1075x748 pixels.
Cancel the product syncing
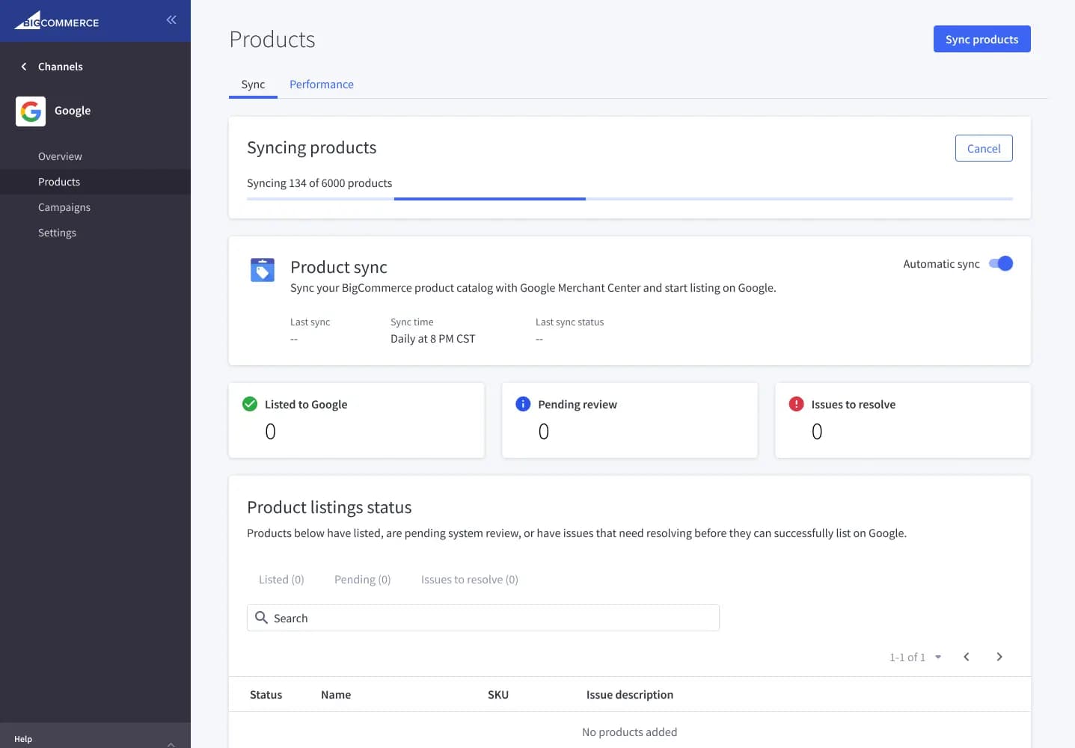pos(984,148)
